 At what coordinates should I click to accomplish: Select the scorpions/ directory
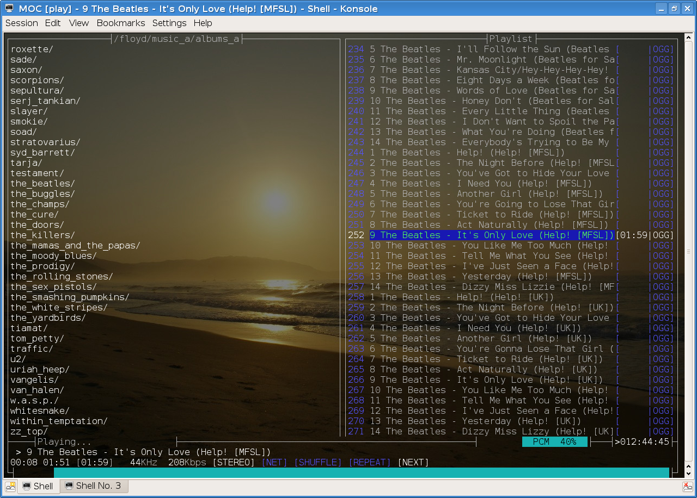pos(37,80)
